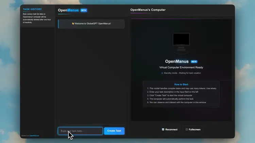Viewport: 255px width, 143px height.
Task: Click step 5 'observe and interact' line
Action: point(176,102)
